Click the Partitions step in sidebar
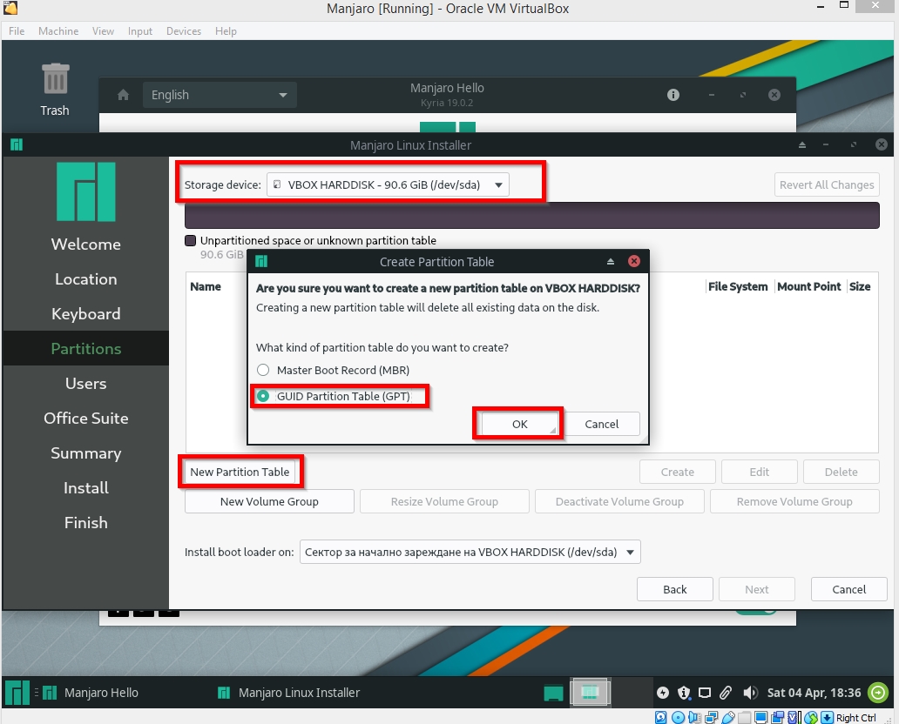This screenshot has height=724, width=899. pyautogui.click(x=86, y=348)
